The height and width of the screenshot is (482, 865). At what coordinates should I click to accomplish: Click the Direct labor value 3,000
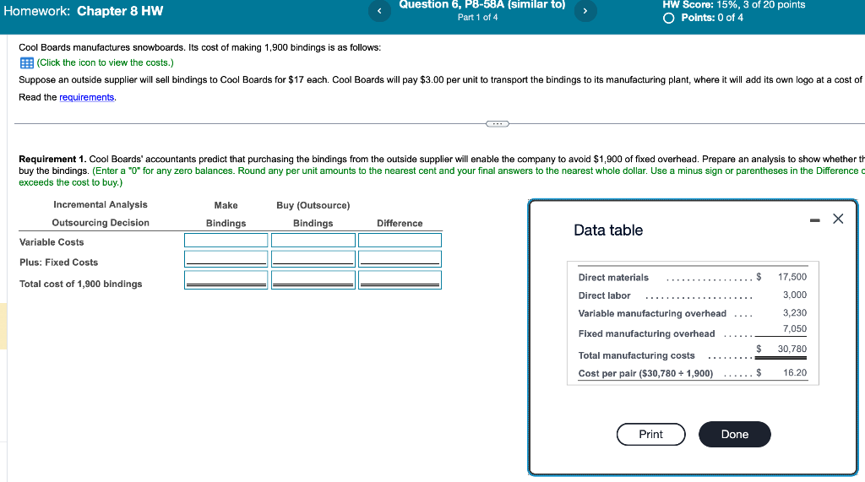click(x=794, y=295)
